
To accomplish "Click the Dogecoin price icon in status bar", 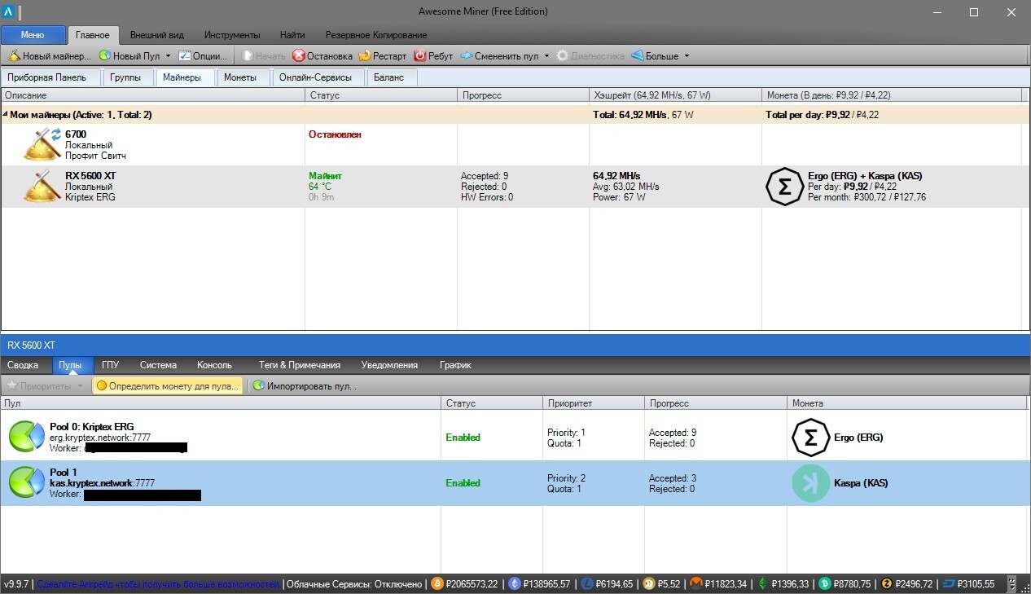I will click(x=649, y=583).
